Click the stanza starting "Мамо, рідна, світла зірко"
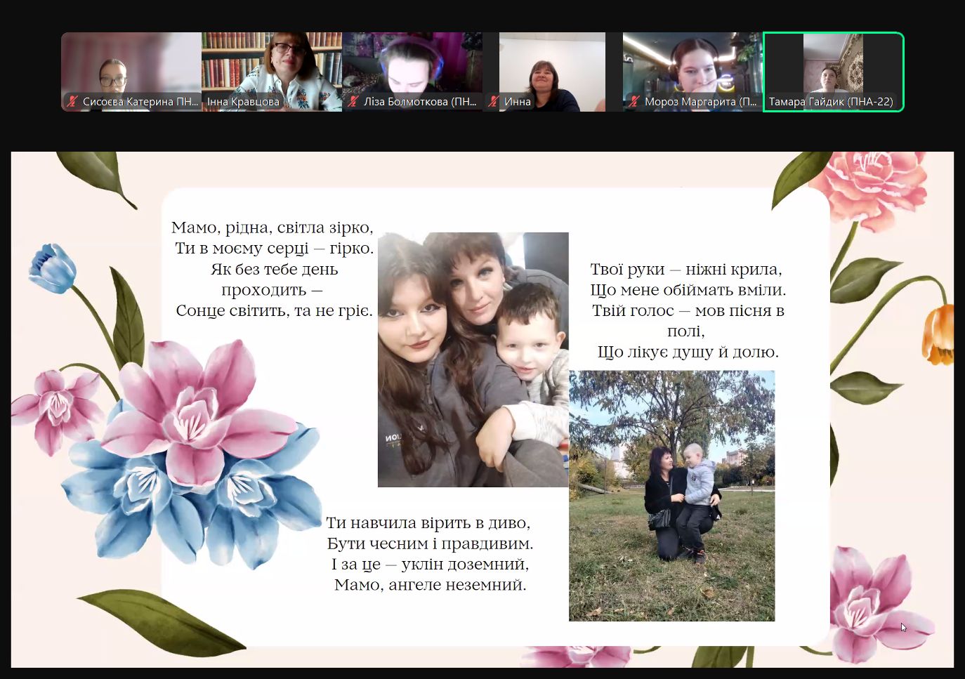 tap(273, 269)
